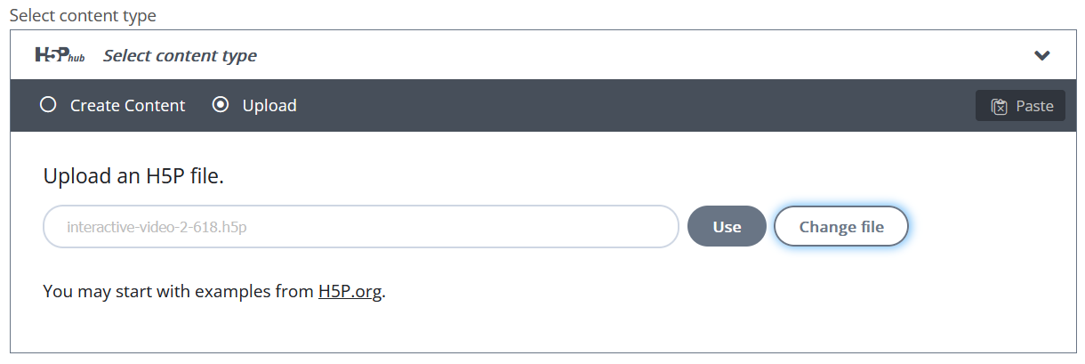Click the 'Create Content' label text
The width and height of the screenshot is (1085, 364).
point(127,105)
